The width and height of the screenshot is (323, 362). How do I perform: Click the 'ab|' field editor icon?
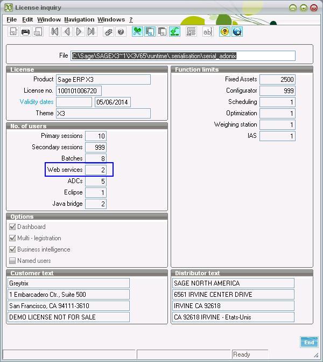[208, 32]
